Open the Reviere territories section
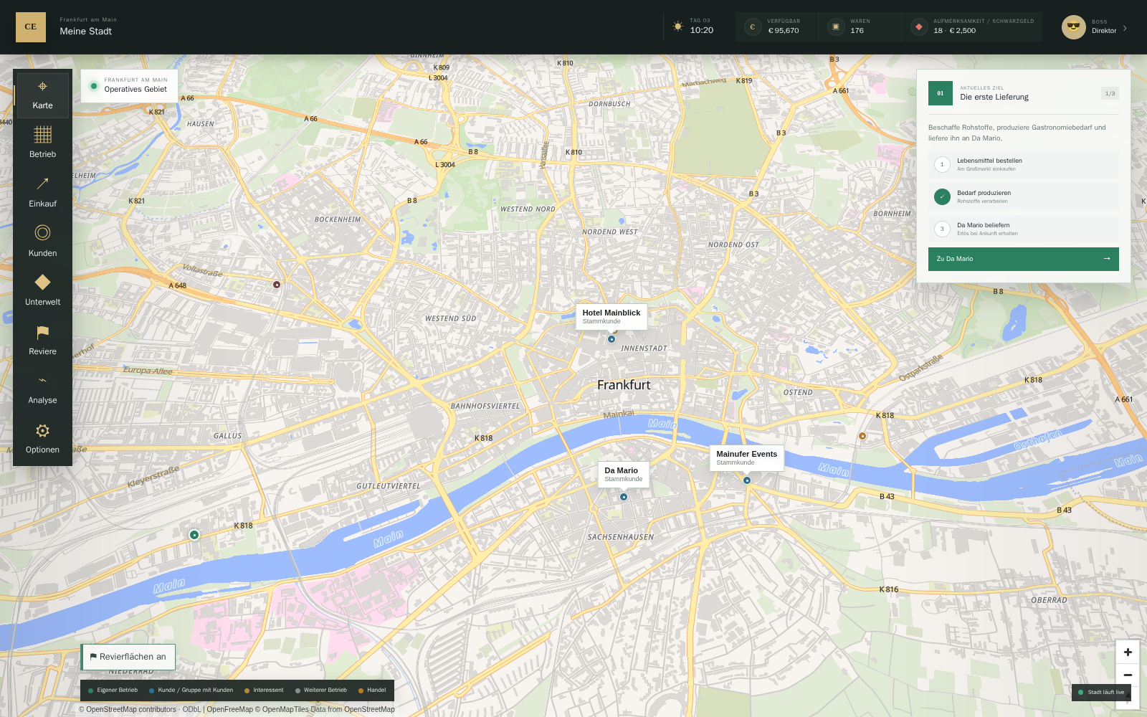The width and height of the screenshot is (1147, 717). 42,341
